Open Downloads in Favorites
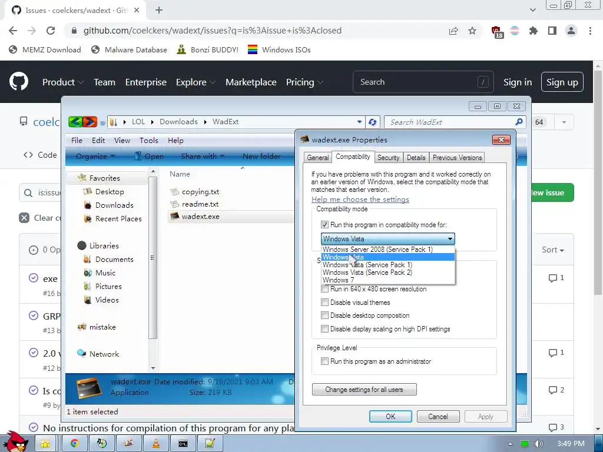 coord(114,205)
